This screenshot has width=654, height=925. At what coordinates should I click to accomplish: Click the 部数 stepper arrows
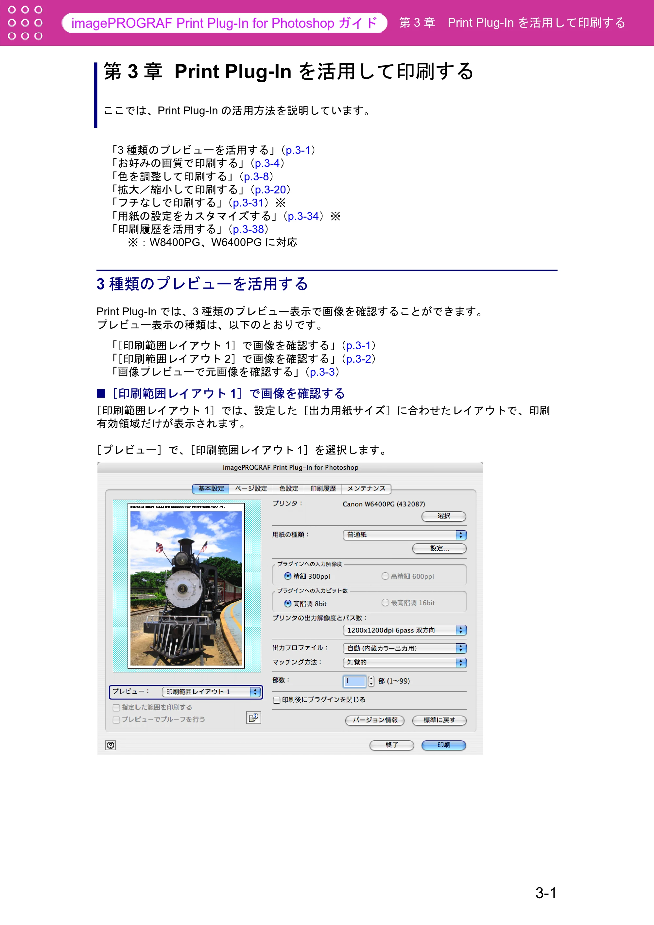coord(371,681)
